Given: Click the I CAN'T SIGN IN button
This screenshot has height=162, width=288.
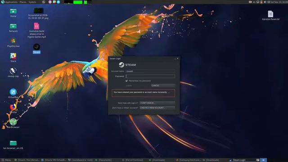Looking at the screenshot, I should coord(157,103).
